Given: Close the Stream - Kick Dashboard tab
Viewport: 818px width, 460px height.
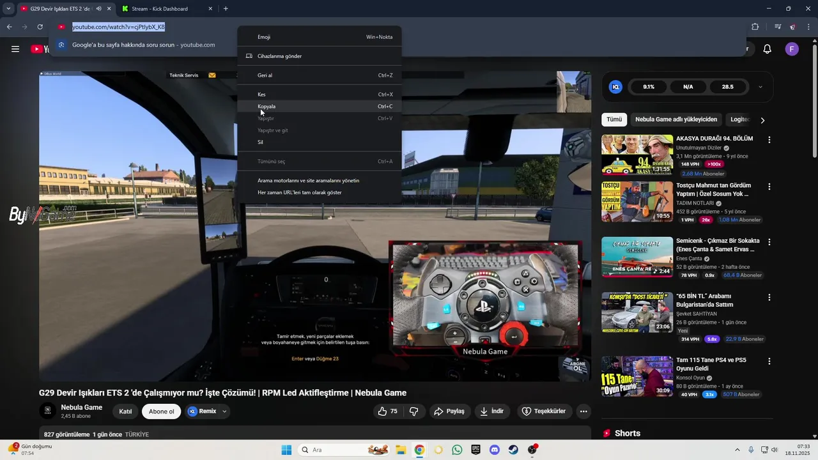Looking at the screenshot, I should 210,9.
